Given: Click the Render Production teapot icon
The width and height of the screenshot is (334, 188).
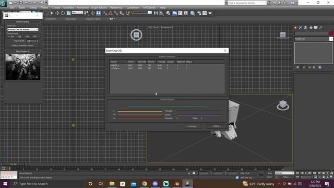Looking at the screenshot, I should click(x=210, y=13).
